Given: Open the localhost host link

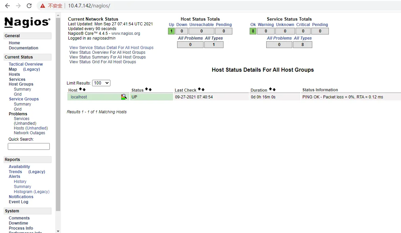Looking at the screenshot, I should pos(79,97).
